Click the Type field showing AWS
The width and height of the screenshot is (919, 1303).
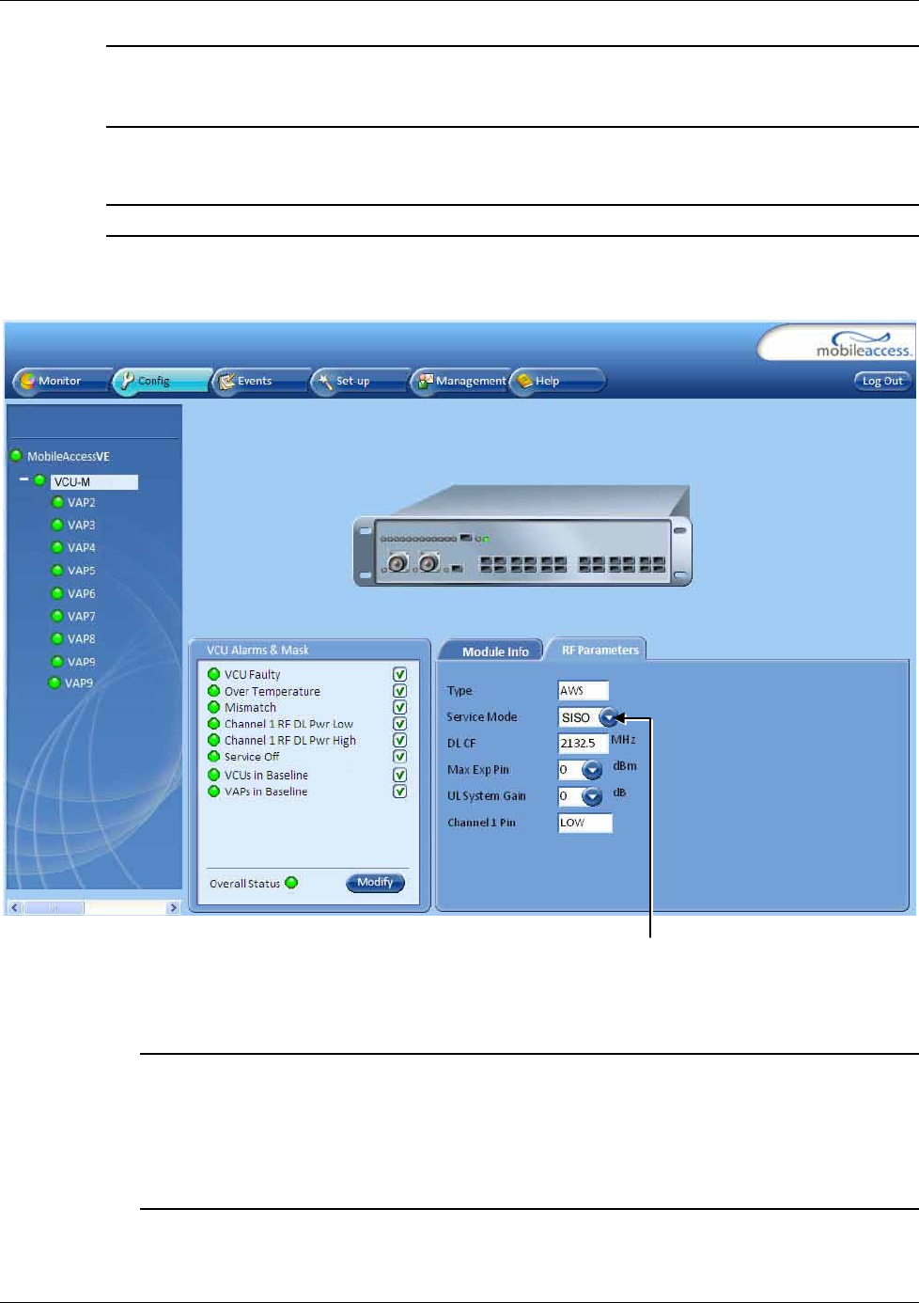(583, 691)
